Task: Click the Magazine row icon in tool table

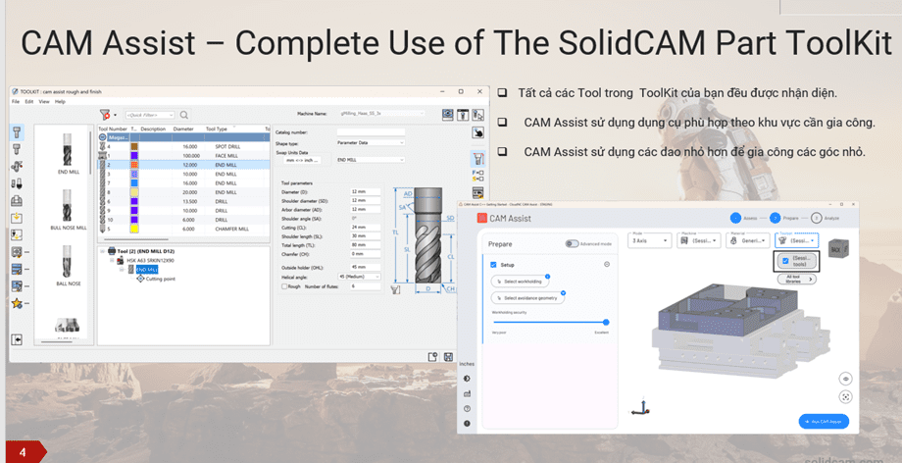Action: [103, 137]
